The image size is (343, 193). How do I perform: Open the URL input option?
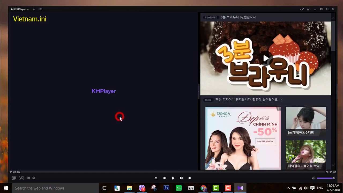(x=40, y=9)
